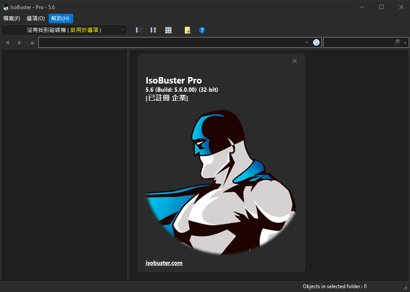The height and width of the screenshot is (292, 410).
Task: Switch to details list view icon
Action: (x=139, y=30)
